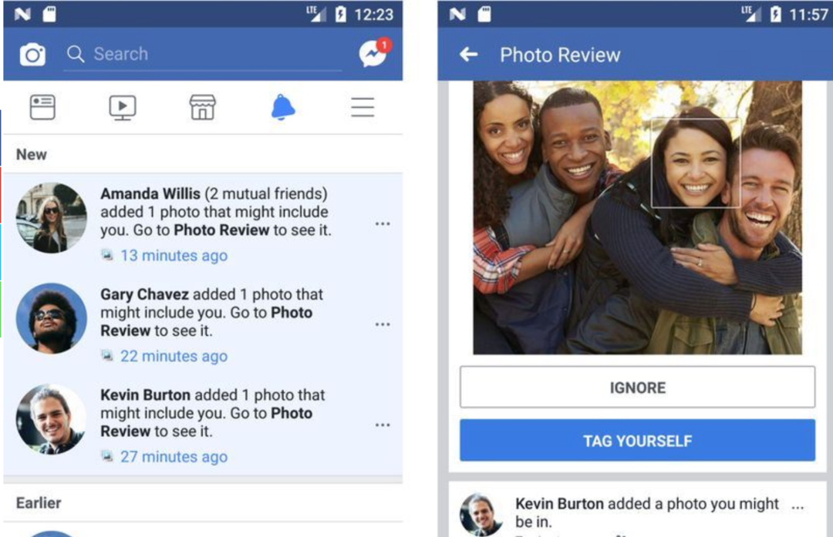Image resolution: width=833 pixels, height=537 pixels.
Task: Tap the LTE signal icon in left status bar
Action: (x=316, y=14)
